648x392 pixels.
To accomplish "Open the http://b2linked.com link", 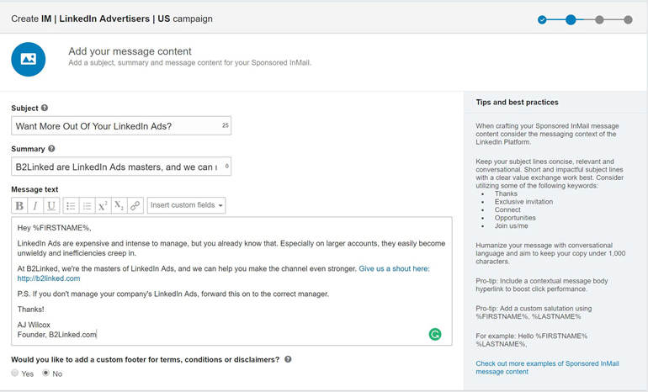I will [49, 278].
